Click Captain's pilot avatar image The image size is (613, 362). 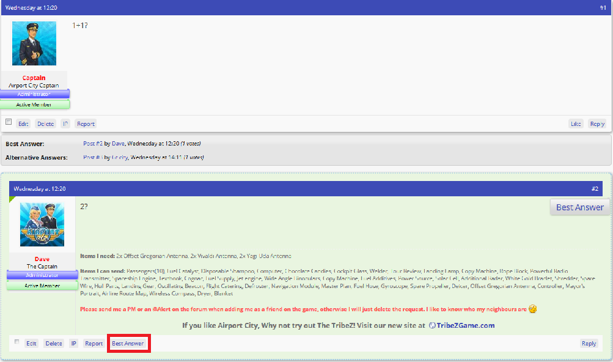[34, 43]
